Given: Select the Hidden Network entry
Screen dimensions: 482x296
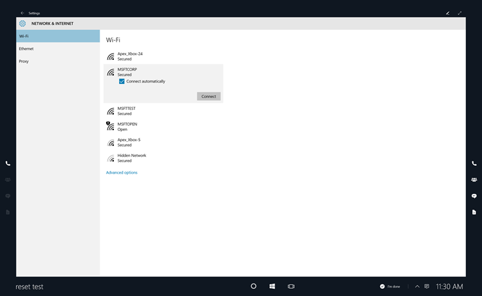Looking at the screenshot, I should 131,158.
